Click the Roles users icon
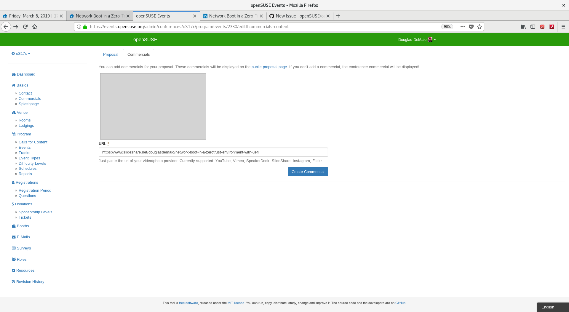The image size is (569, 312). tap(13, 260)
